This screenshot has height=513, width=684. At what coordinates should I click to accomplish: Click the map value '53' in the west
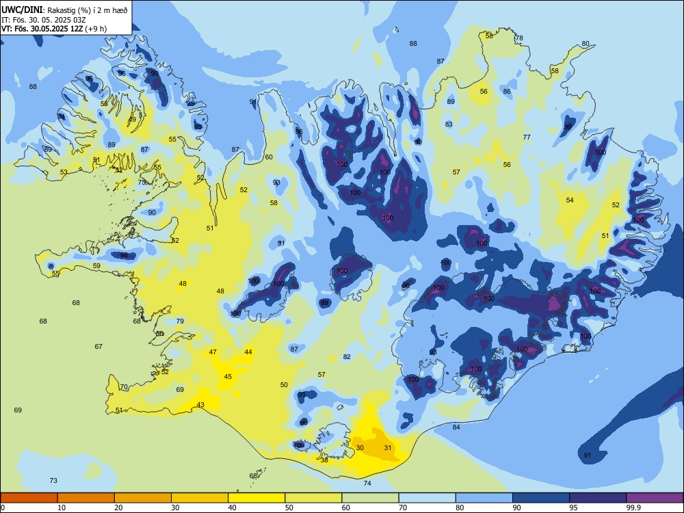tap(64, 172)
